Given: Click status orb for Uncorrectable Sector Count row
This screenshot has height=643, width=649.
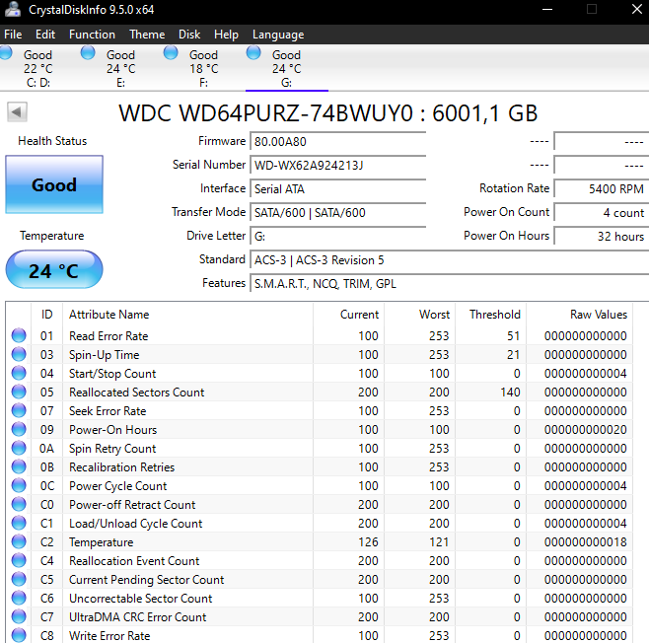Looking at the screenshot, I should (x=19, y=598).
